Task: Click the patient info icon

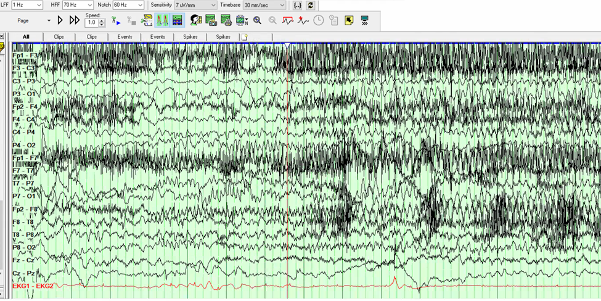Action: (x=196, y=20)
